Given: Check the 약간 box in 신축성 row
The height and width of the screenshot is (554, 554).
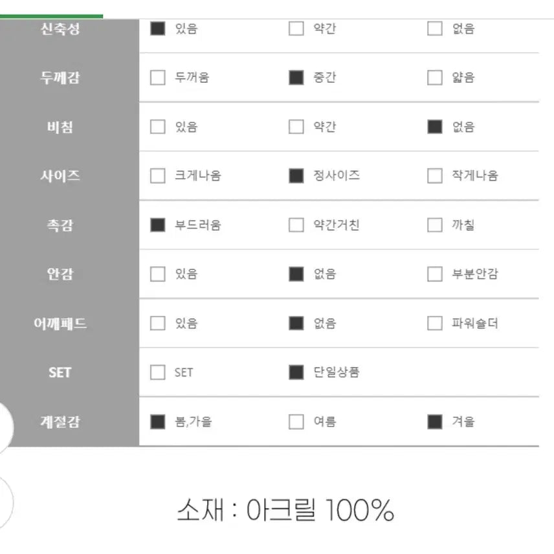Looking at the screenshot, I should point(296,28).
